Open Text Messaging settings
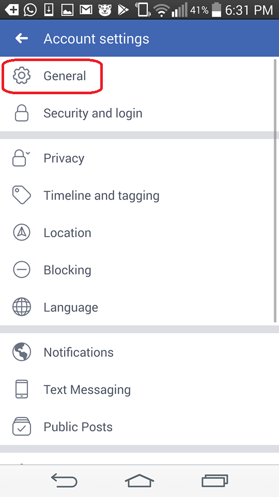 click(138, 389)
